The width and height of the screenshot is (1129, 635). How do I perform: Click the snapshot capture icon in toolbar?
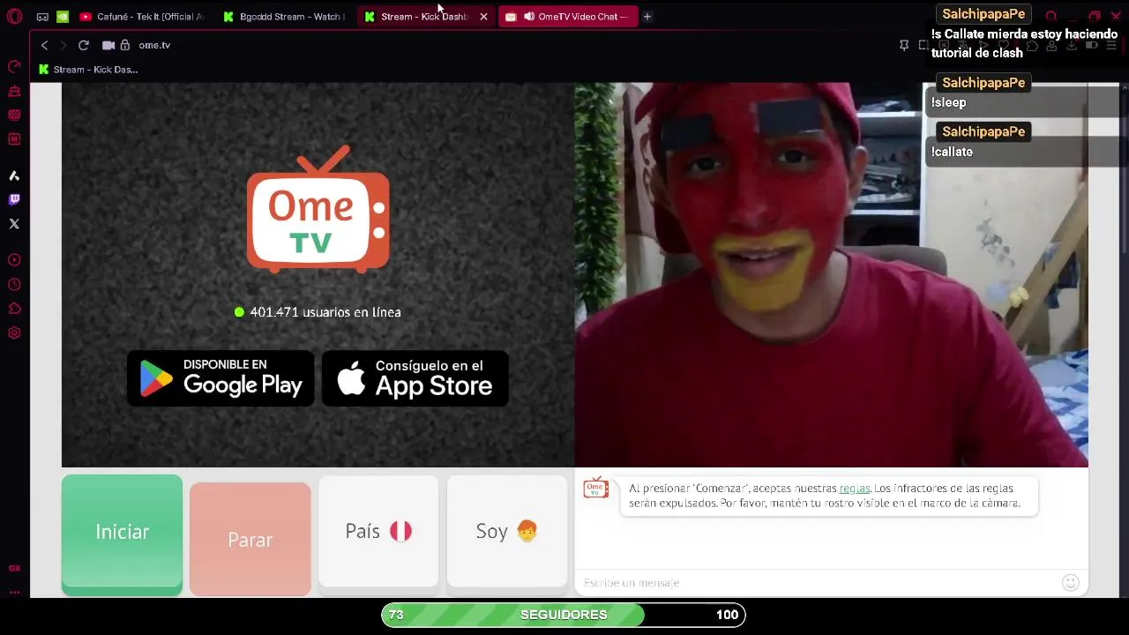923,45
